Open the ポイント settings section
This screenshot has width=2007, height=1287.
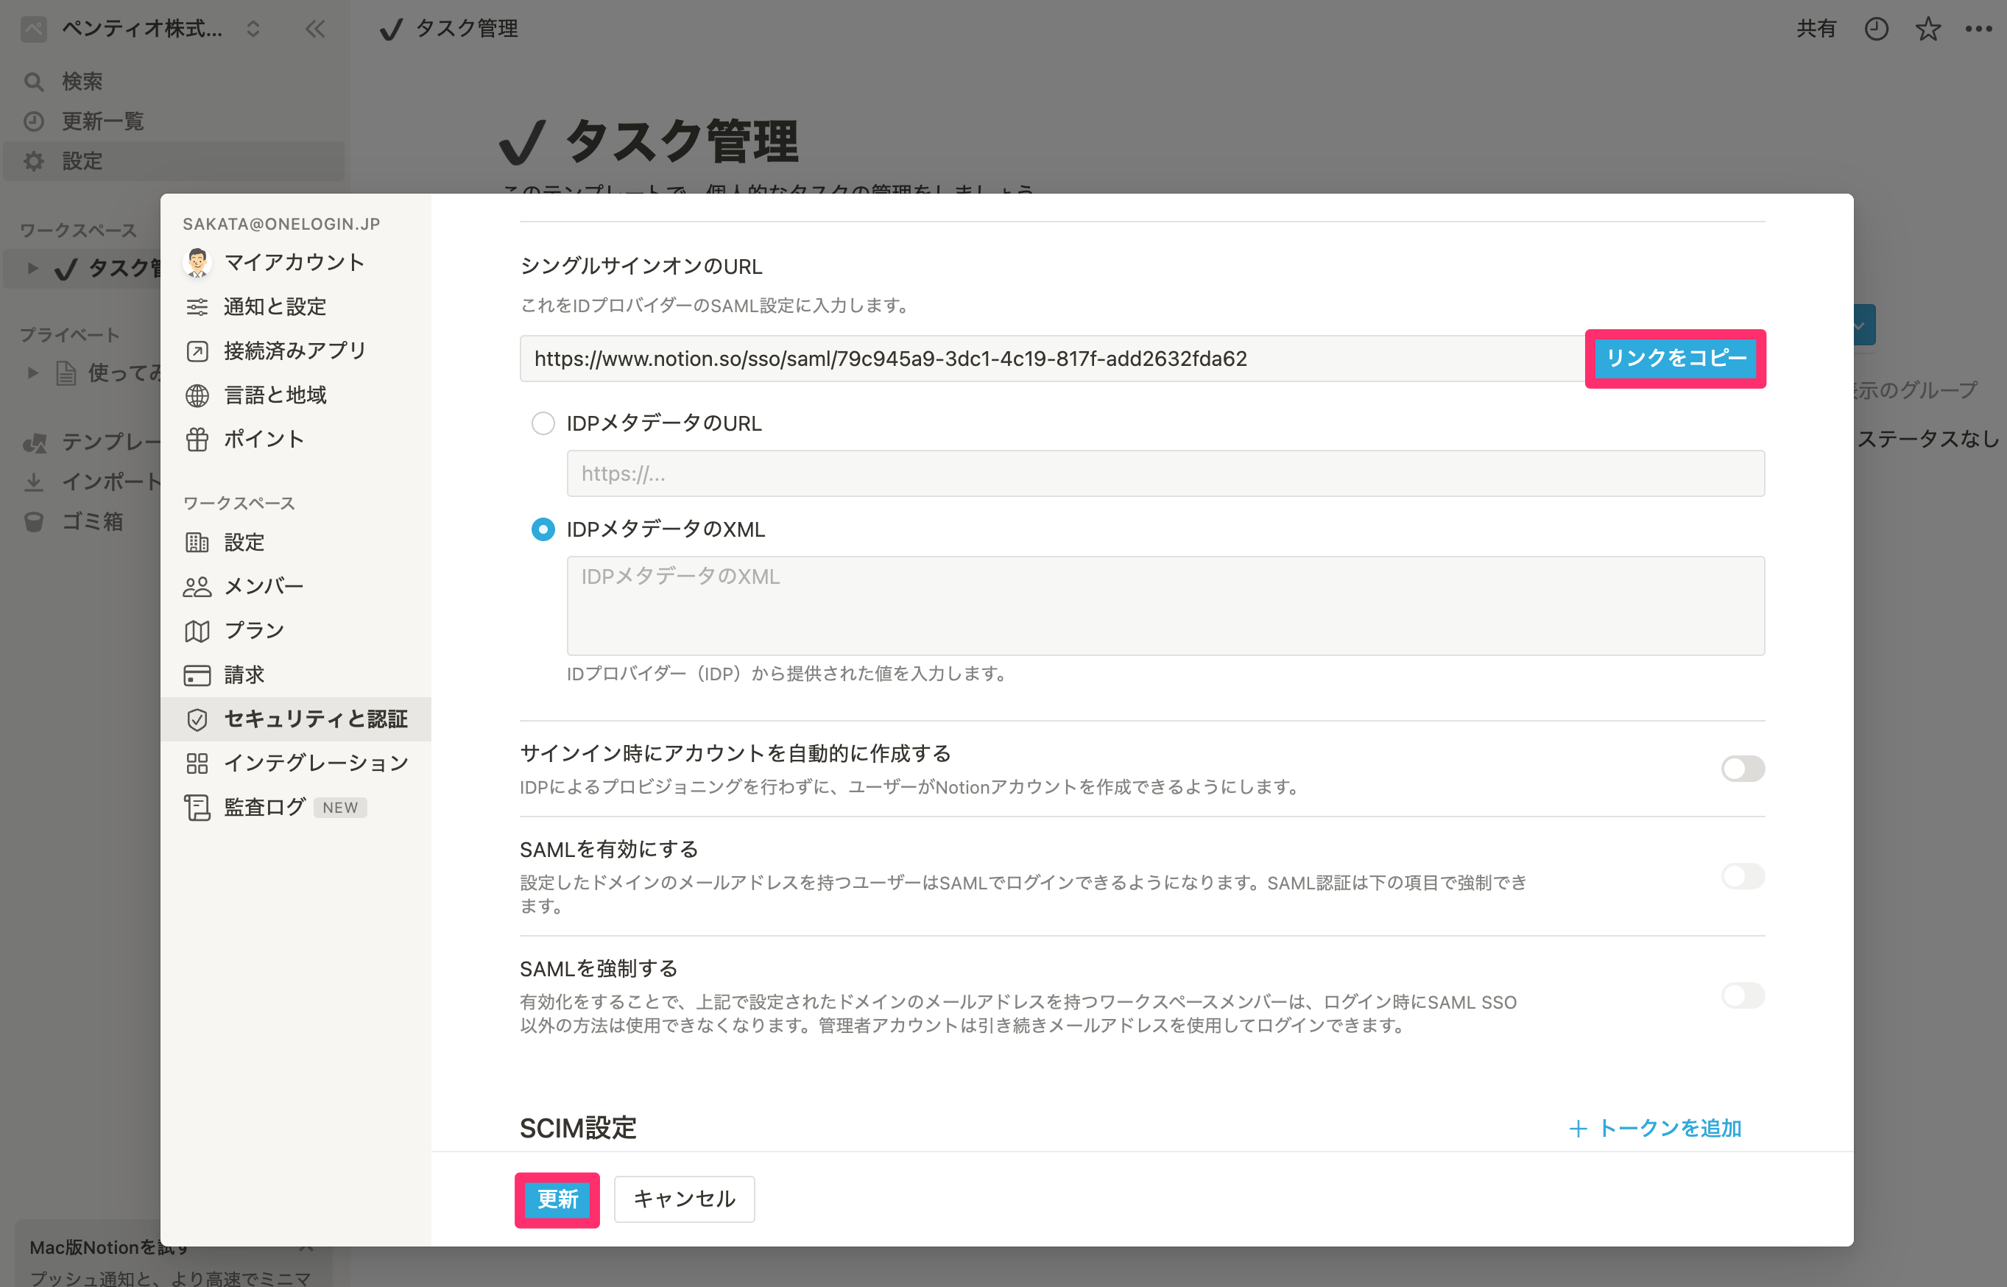tap(296, 439)
